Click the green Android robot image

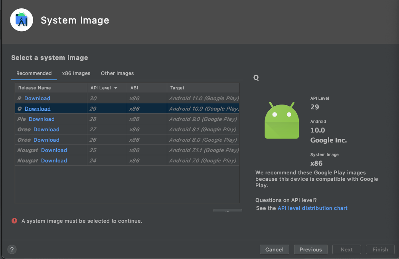[x=282, y=121]
